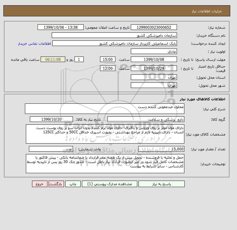Click the buyer organization field سازمان دامپزشکی کشور
This screenshot has height=230, width=237.
(x=114, y=35)
